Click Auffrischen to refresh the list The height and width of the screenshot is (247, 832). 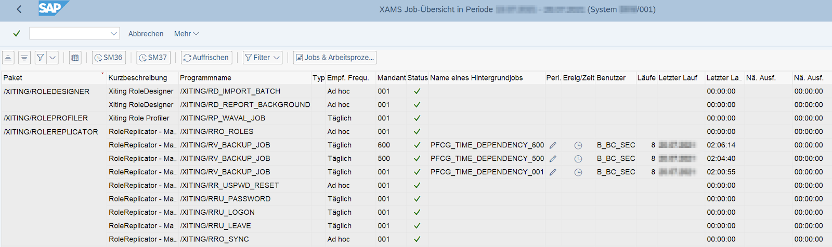[x=206, y=58]
